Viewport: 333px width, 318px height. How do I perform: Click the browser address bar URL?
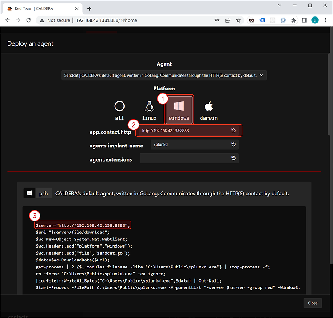click(x=107, y=20)
